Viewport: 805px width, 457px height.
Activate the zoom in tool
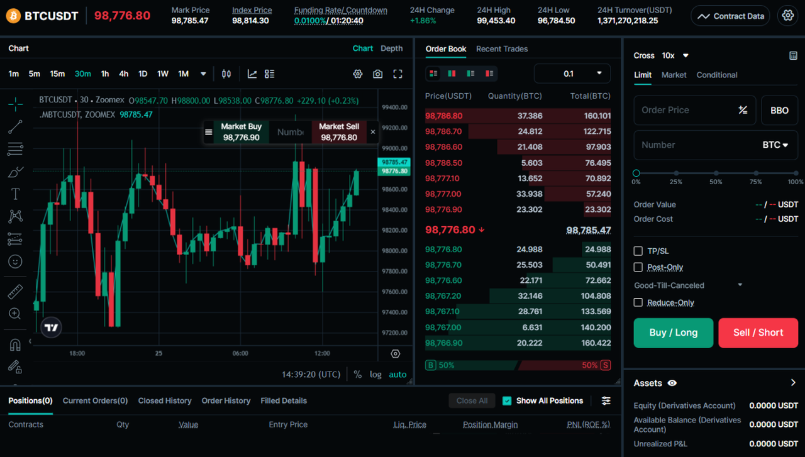[x=16, y=314]
